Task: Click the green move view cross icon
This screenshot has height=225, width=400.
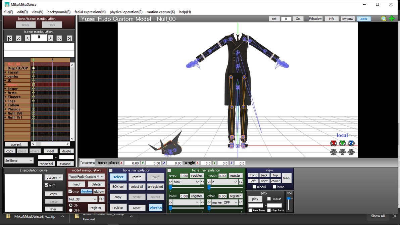Action: [x=392, y=19]
